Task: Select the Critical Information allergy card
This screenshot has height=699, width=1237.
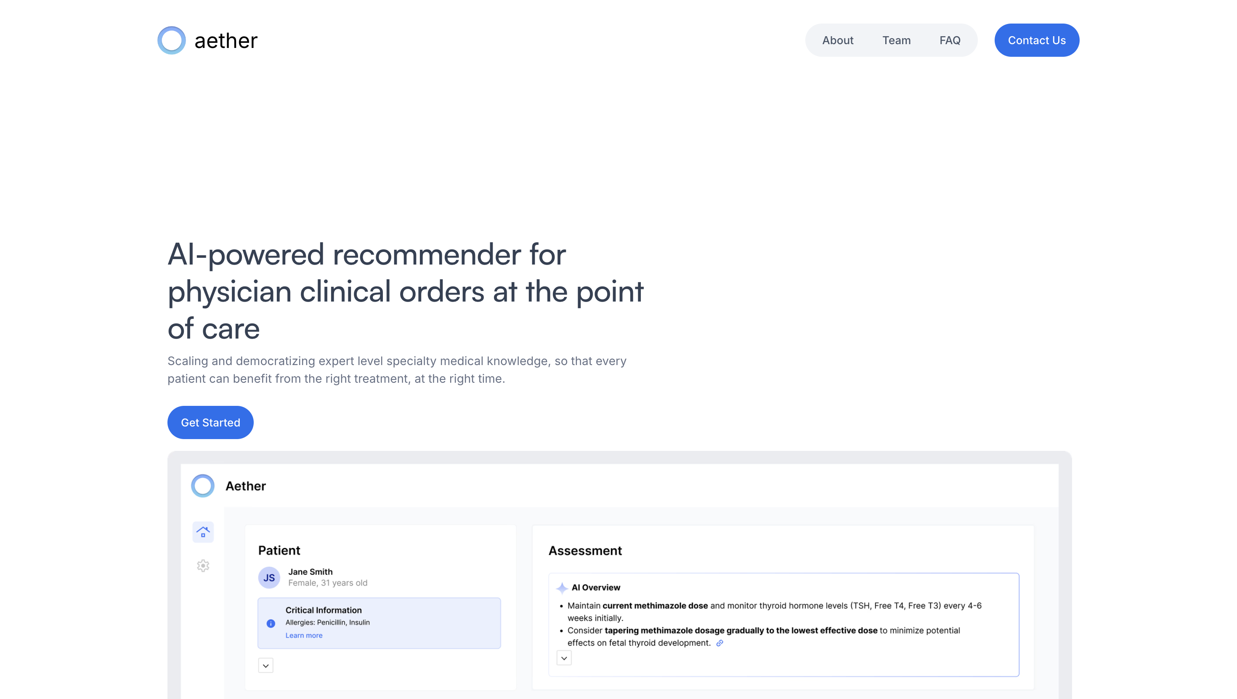Action: [379, 623]
